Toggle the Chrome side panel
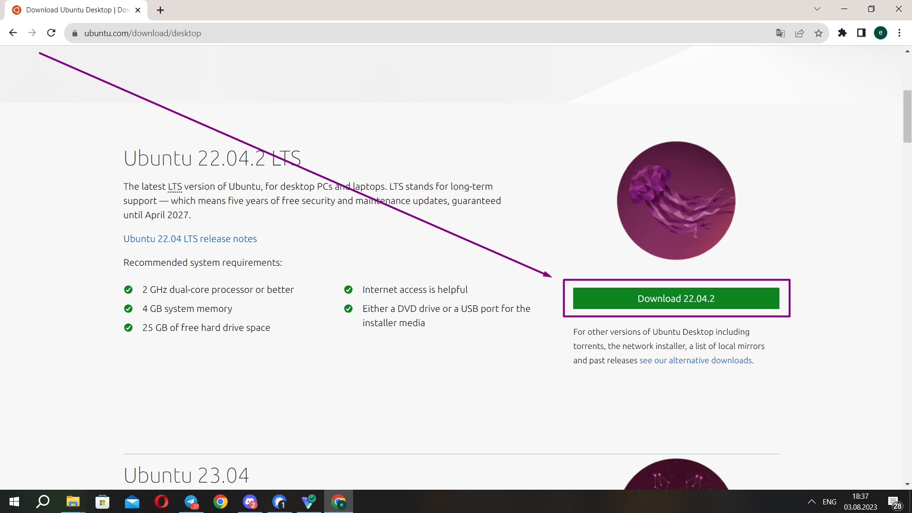The image size is (912, 513). [x=861, y=33]
